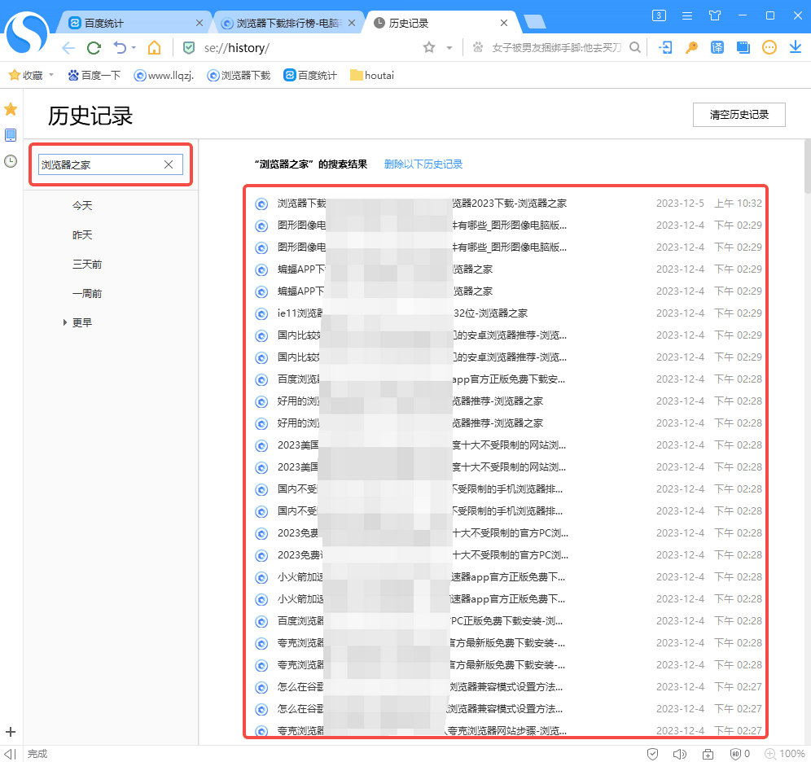Toggle the sidebar collapse icon at bottom-left
Image resolution: width=811 pixels, height=762 pixels.
coord(11,754)
